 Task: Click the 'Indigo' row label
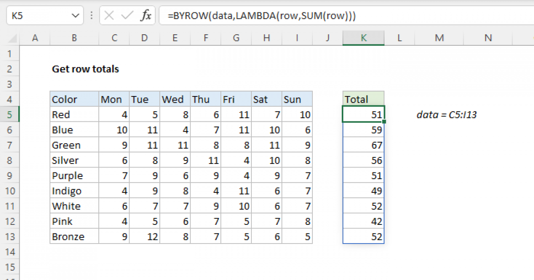click(x=74, y=191)
